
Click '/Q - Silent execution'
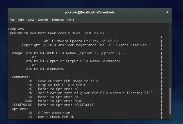[49, 113]
